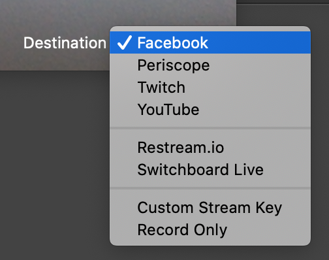
Task: Click the separator line below YouTube
Action: click(210, 128)
